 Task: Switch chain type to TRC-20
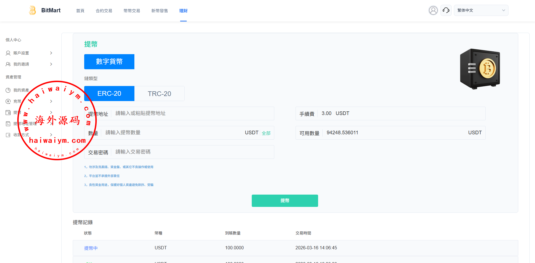159,94
